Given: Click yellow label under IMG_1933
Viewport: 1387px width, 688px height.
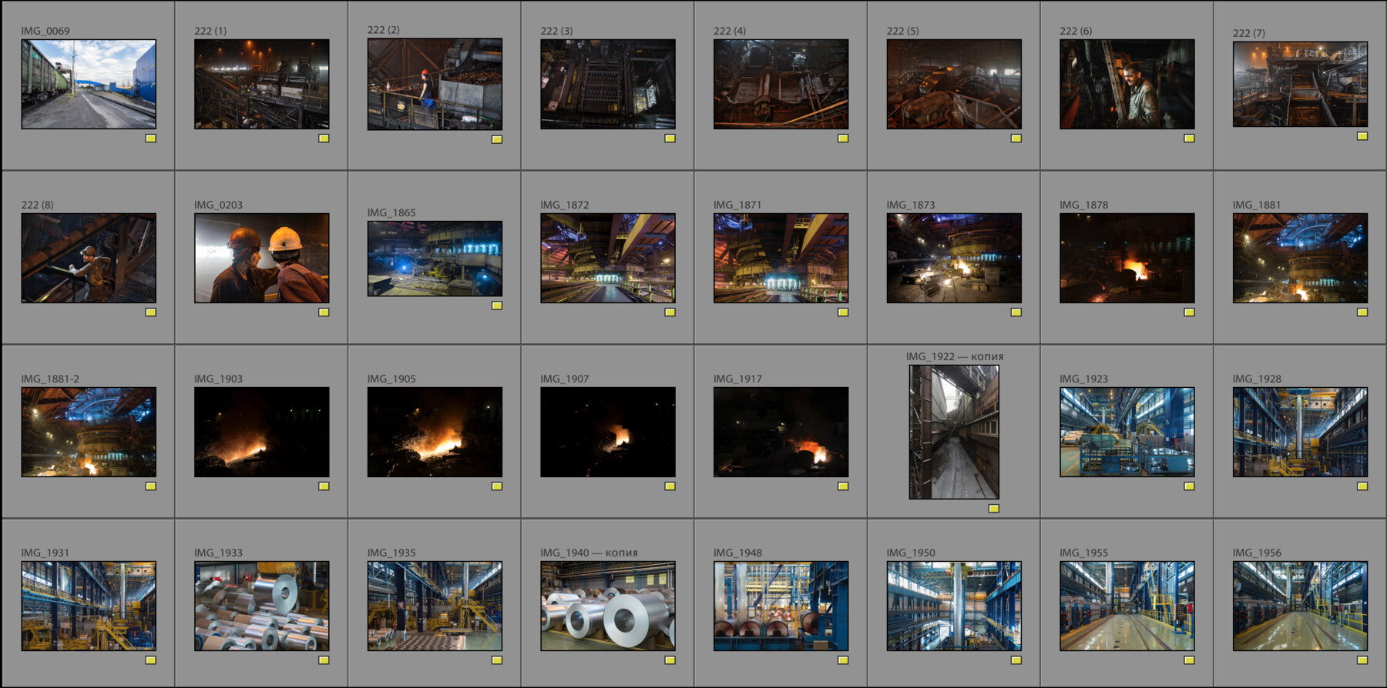Looking at the screenshot, I should 324,660.
